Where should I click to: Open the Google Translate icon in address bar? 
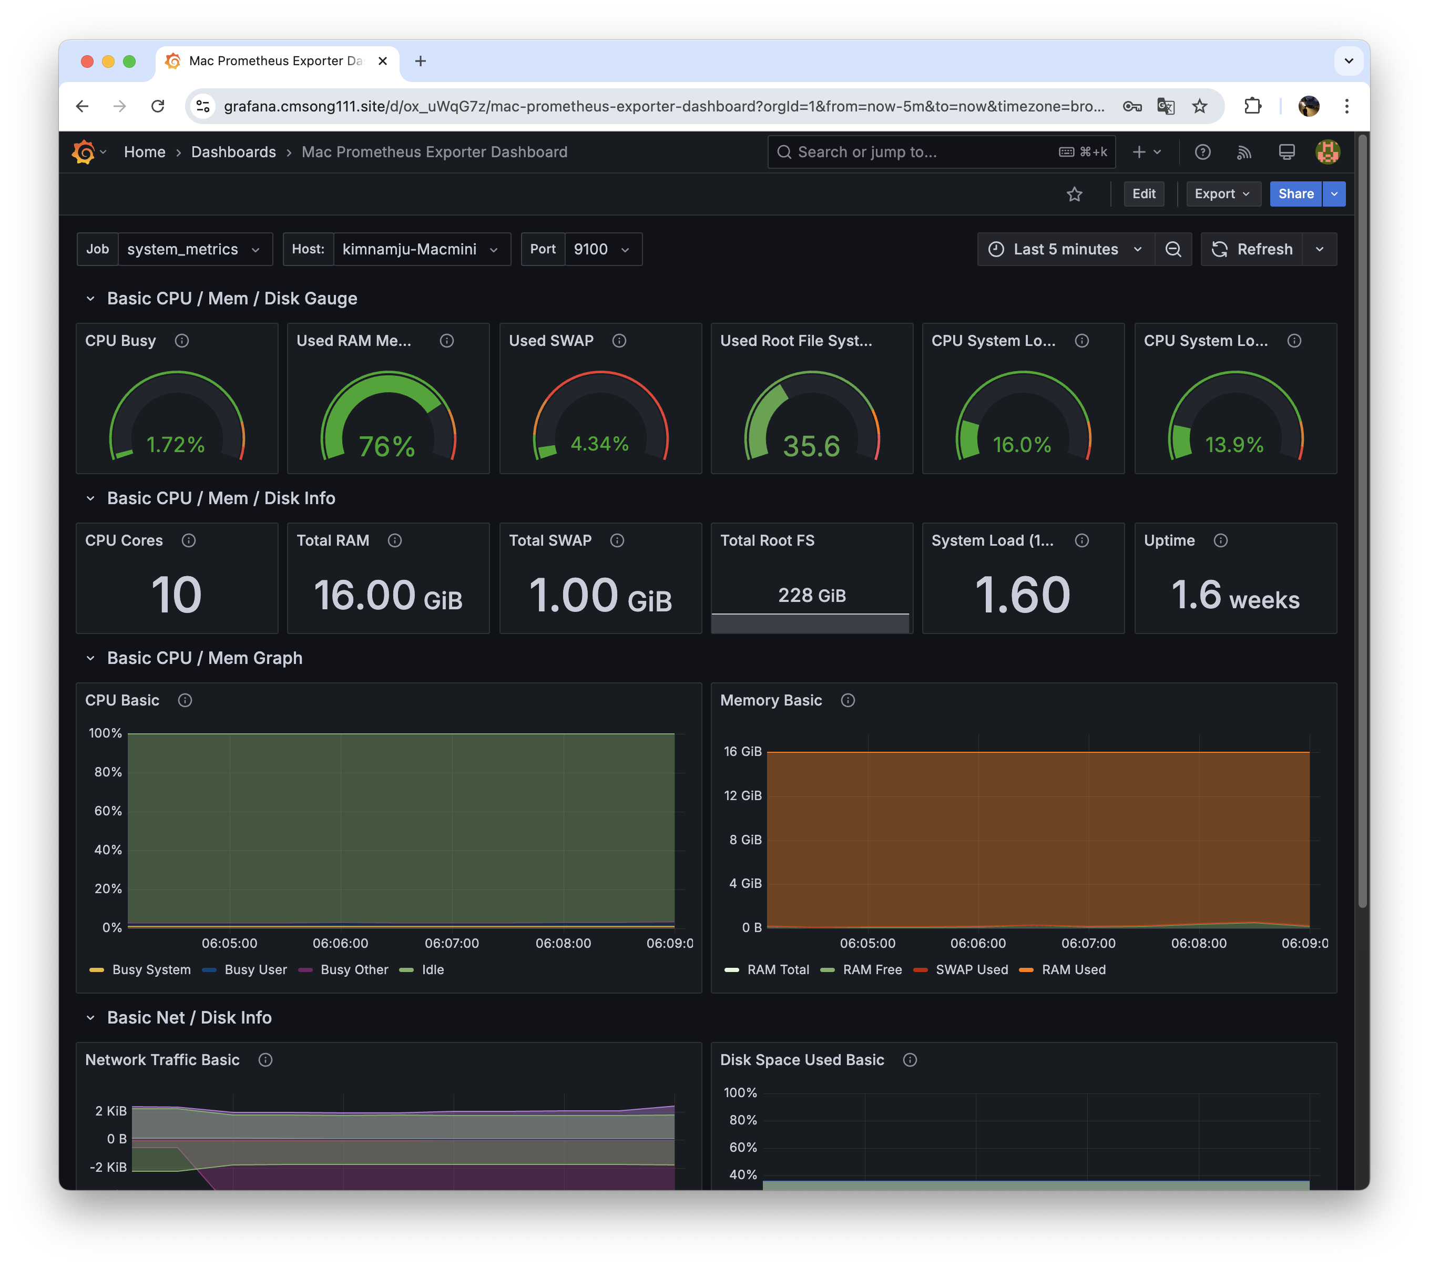coord(1166,106)
